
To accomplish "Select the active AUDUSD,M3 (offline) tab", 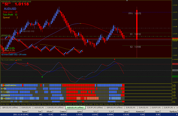I will (x=75, y=107).
